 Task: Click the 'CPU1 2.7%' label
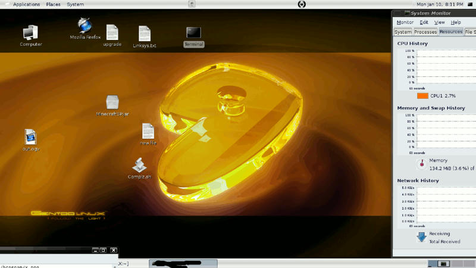coord(443,96)
